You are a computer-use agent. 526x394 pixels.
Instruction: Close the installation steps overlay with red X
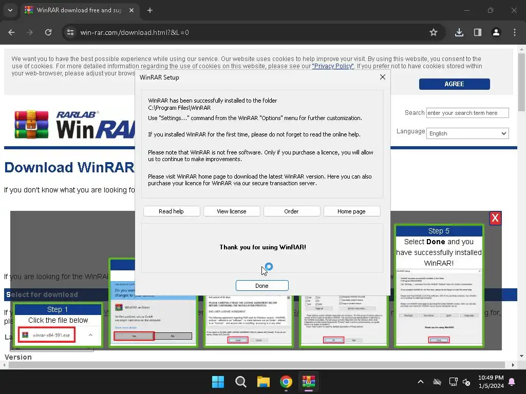[495, 218]
